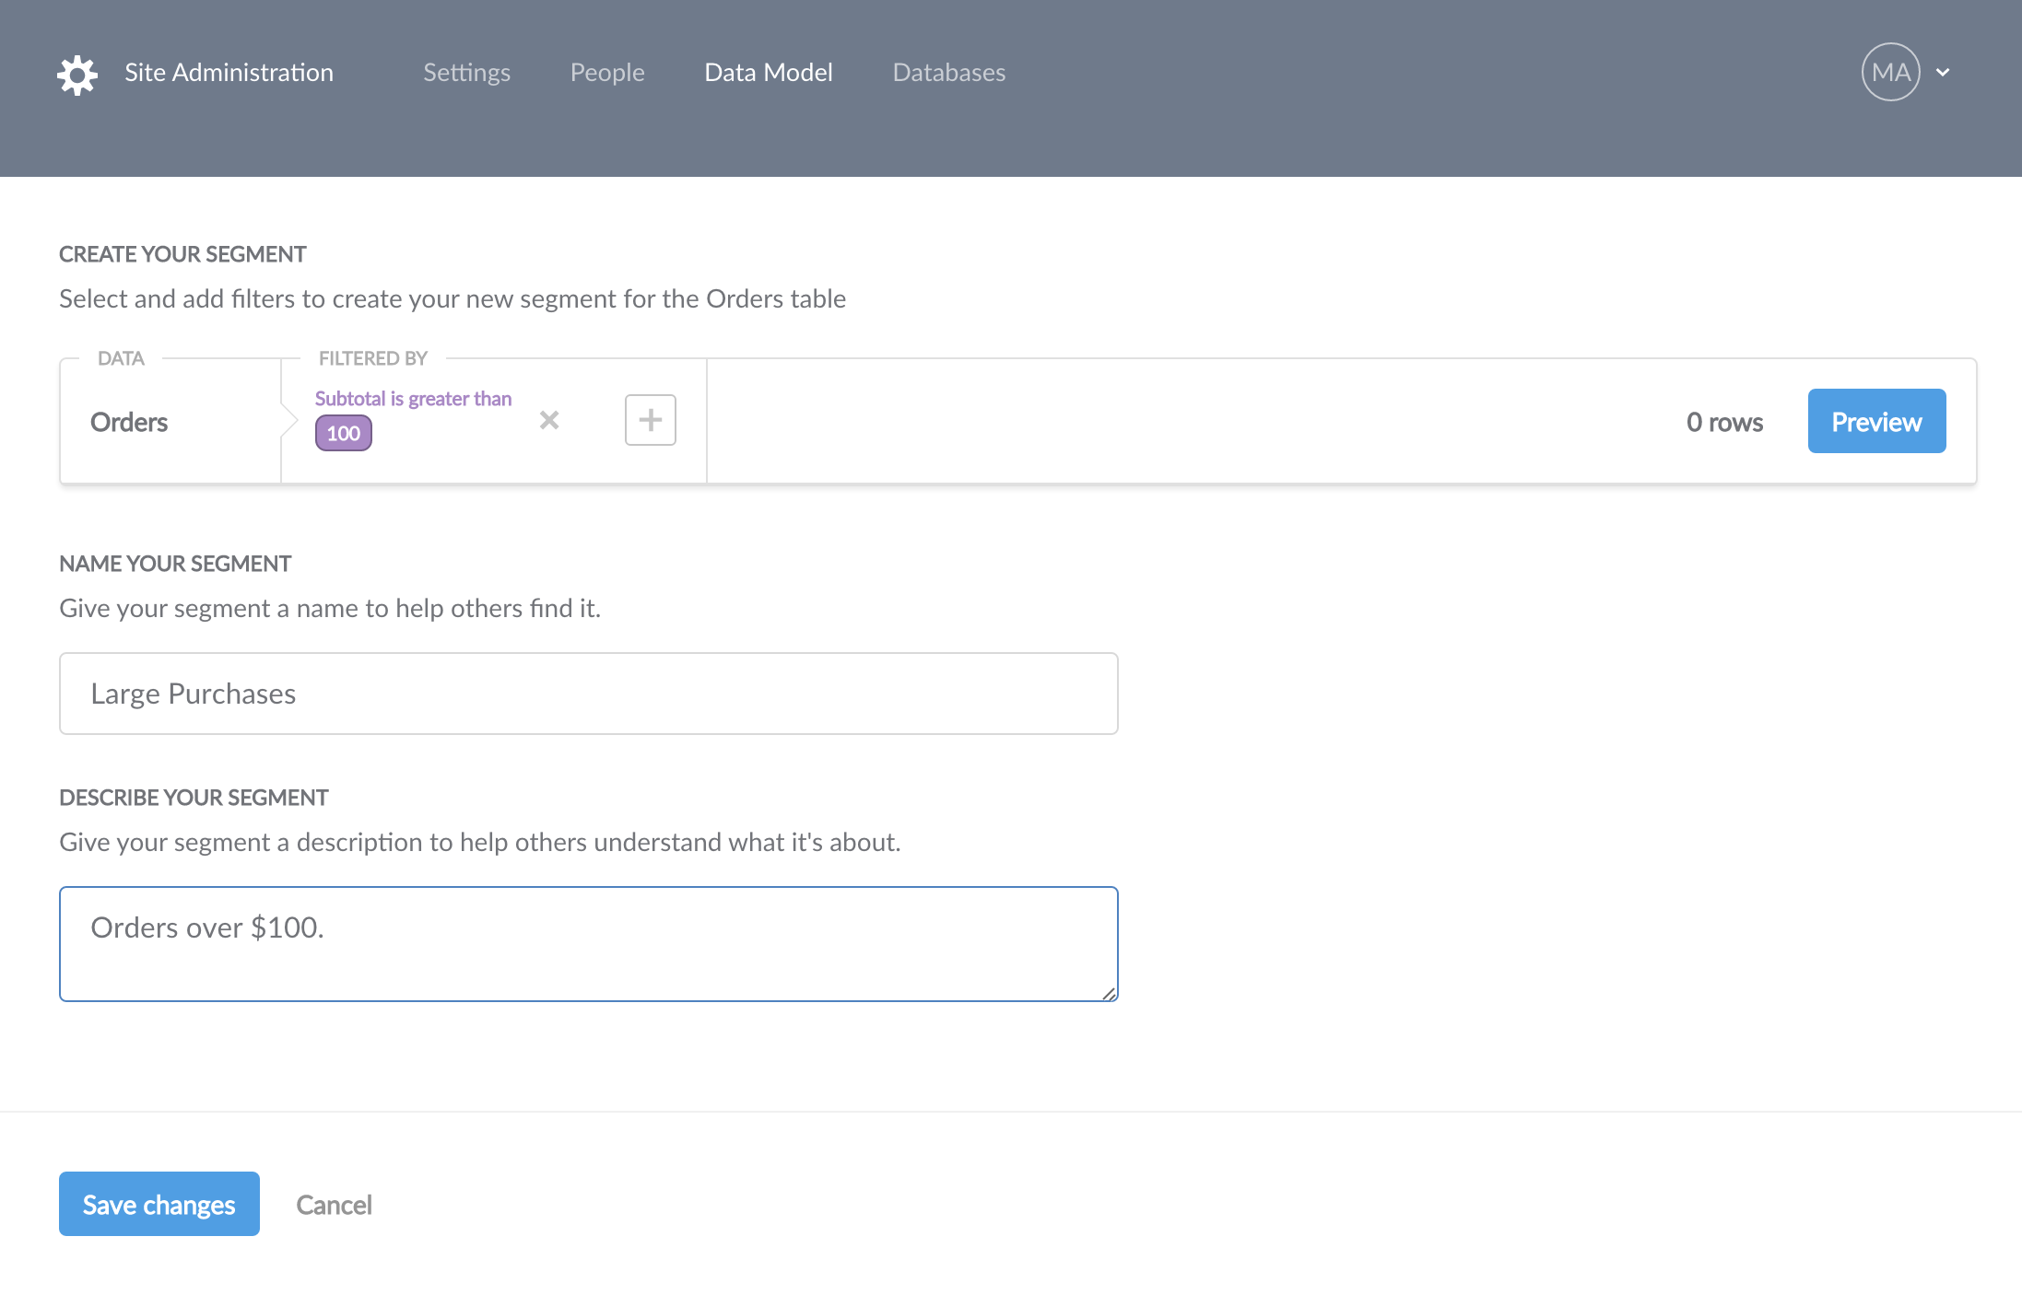Screen dimensions: 2022x1295
Task: Open the Settings tab
Action: coord(466,72)
